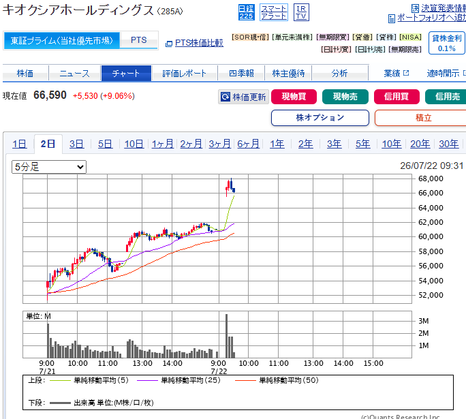Open the 日経225 badge icon
The width and height of the screenshot is (466, 419).
point(247,12)
